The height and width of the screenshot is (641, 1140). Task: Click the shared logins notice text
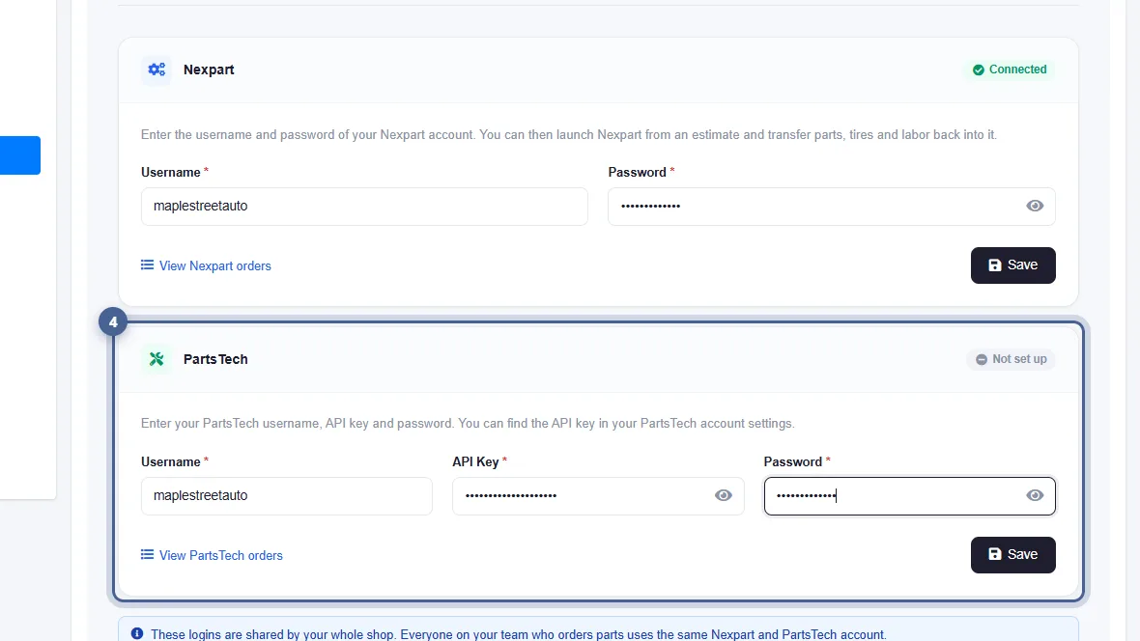(x=519, y=634)
